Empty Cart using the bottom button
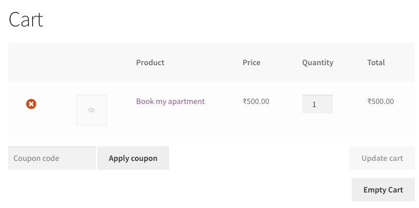The image size is (419, 208). pos(383,189)
